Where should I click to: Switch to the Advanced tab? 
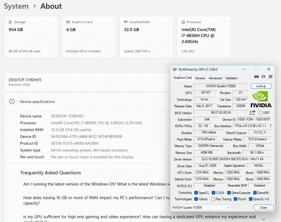(215, 78)
